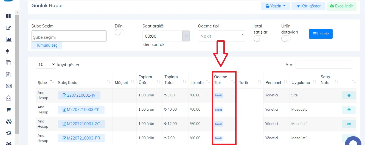Click the Excel İndir button

point(341,6)
